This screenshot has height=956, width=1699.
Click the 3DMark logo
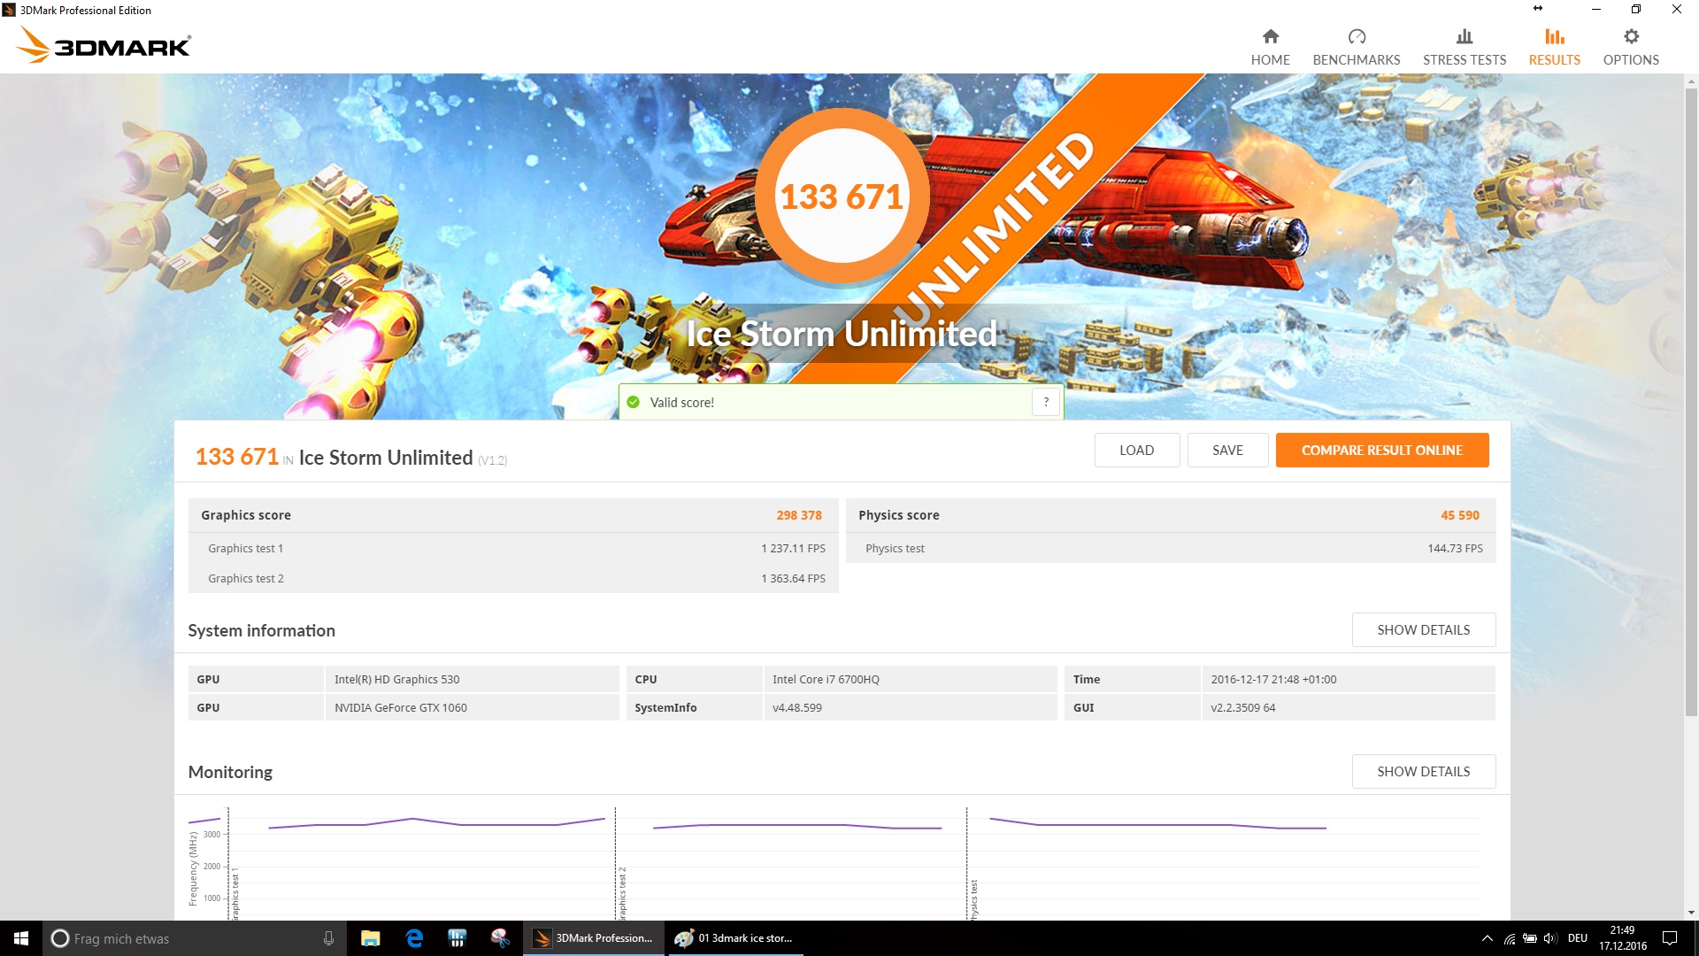[104, 44]
